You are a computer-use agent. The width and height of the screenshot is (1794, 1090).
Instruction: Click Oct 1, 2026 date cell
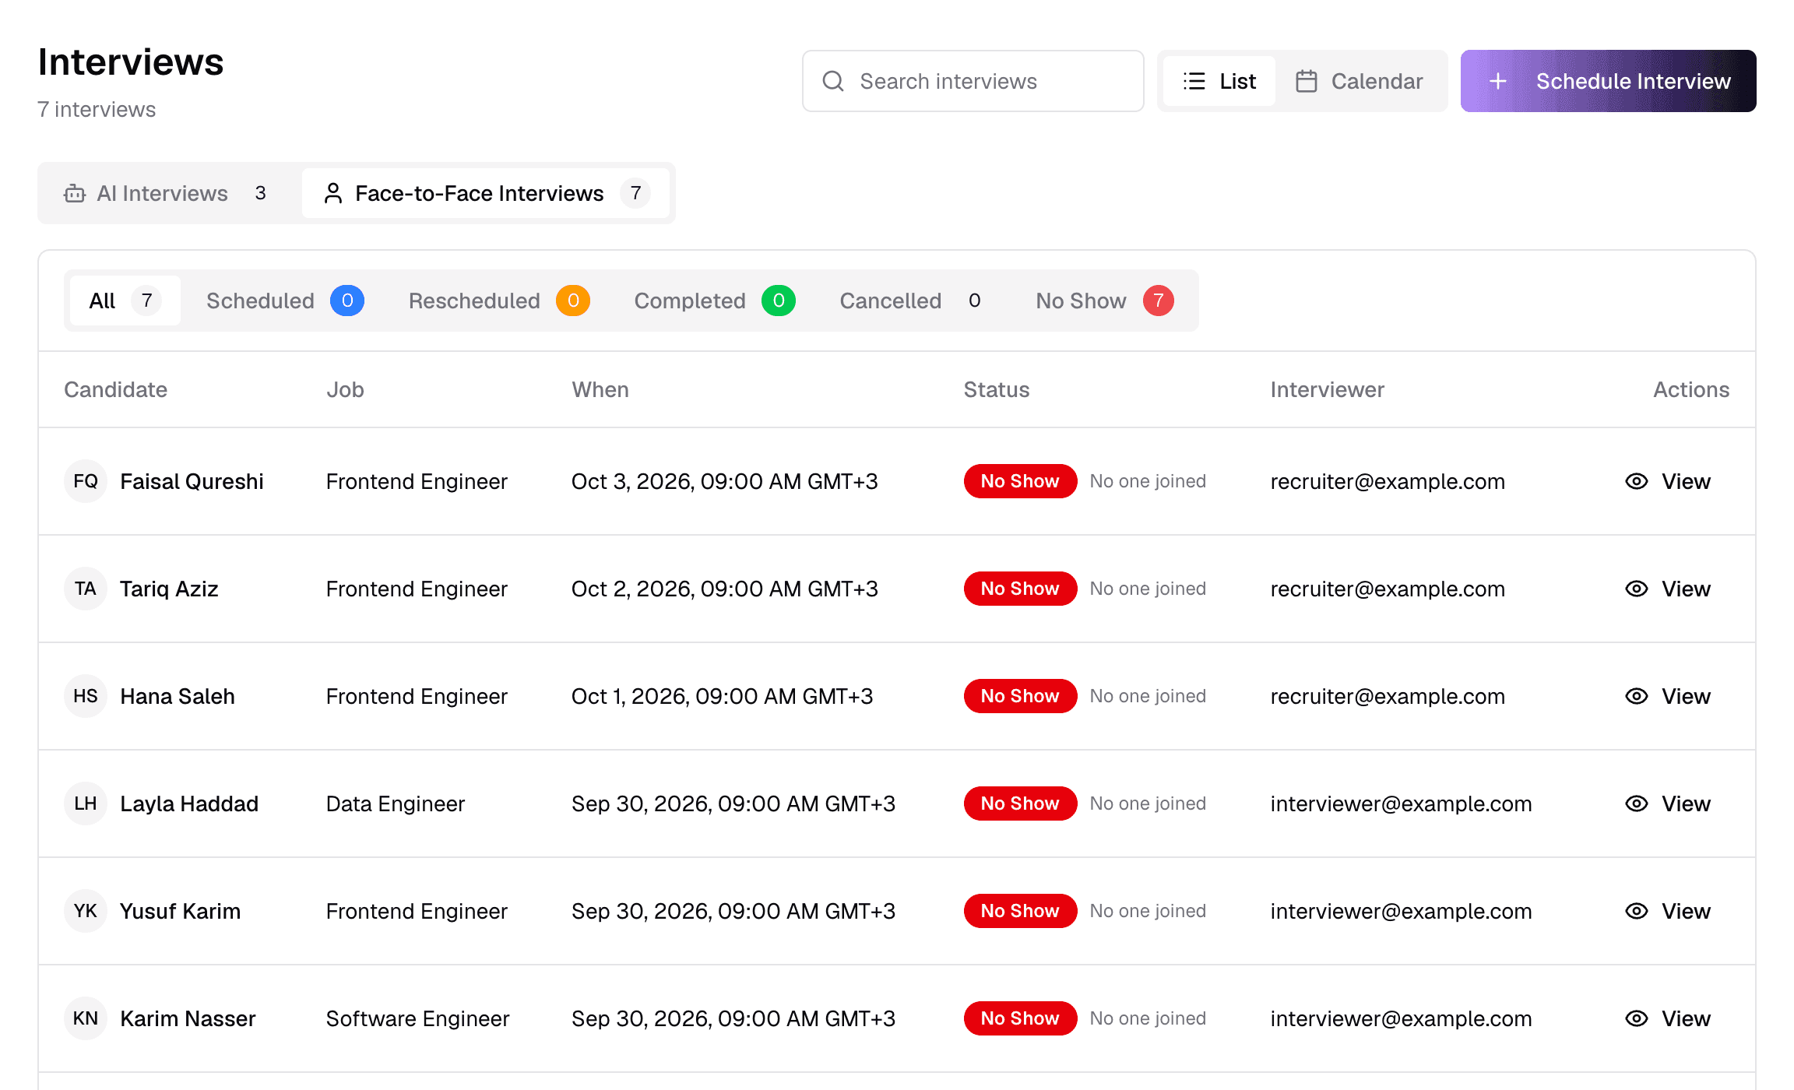[722, 696]
